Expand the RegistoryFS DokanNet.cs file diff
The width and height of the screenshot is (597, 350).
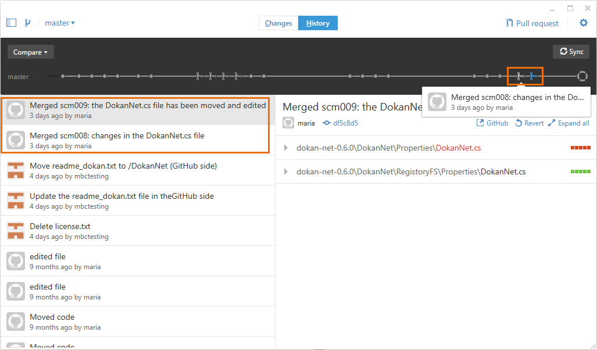(x=285, y=172)
